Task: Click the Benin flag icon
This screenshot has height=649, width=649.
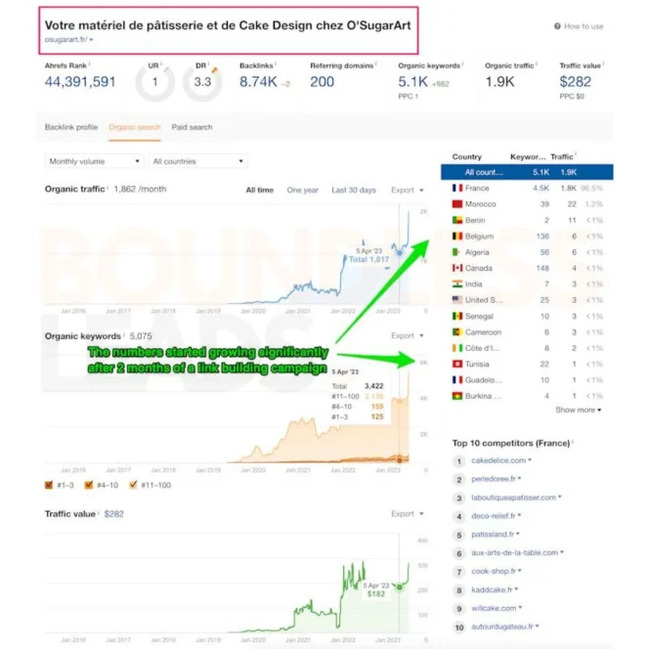Action: [457, 220]
